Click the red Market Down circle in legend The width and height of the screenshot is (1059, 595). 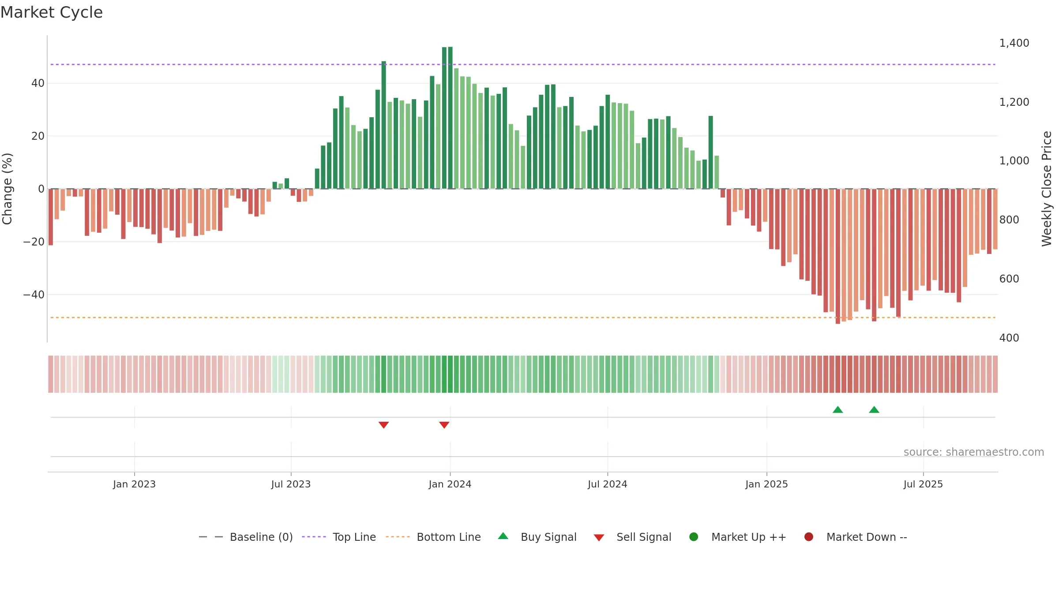[x=809, y=537]
